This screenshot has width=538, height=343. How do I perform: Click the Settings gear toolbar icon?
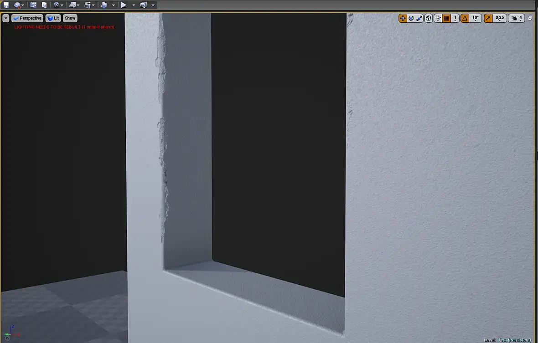point(56,5)
